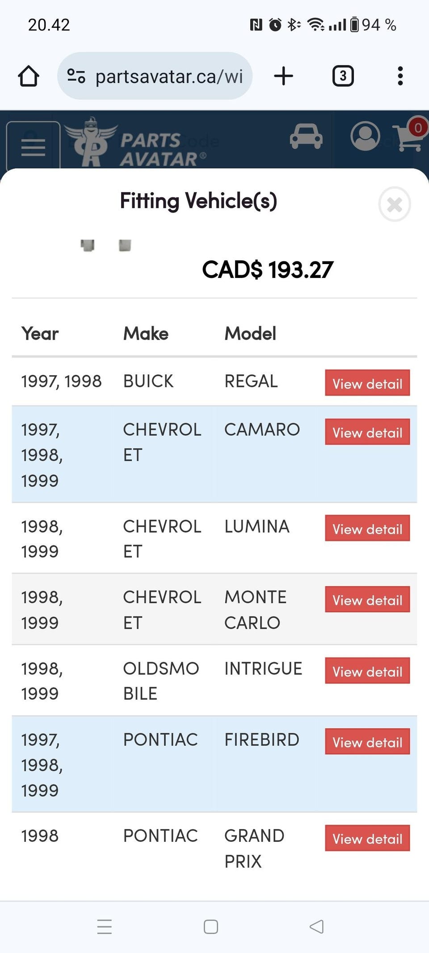Tap the browser home icon
The height and width of the screenshot is (953, 429).
click(29, 76)
